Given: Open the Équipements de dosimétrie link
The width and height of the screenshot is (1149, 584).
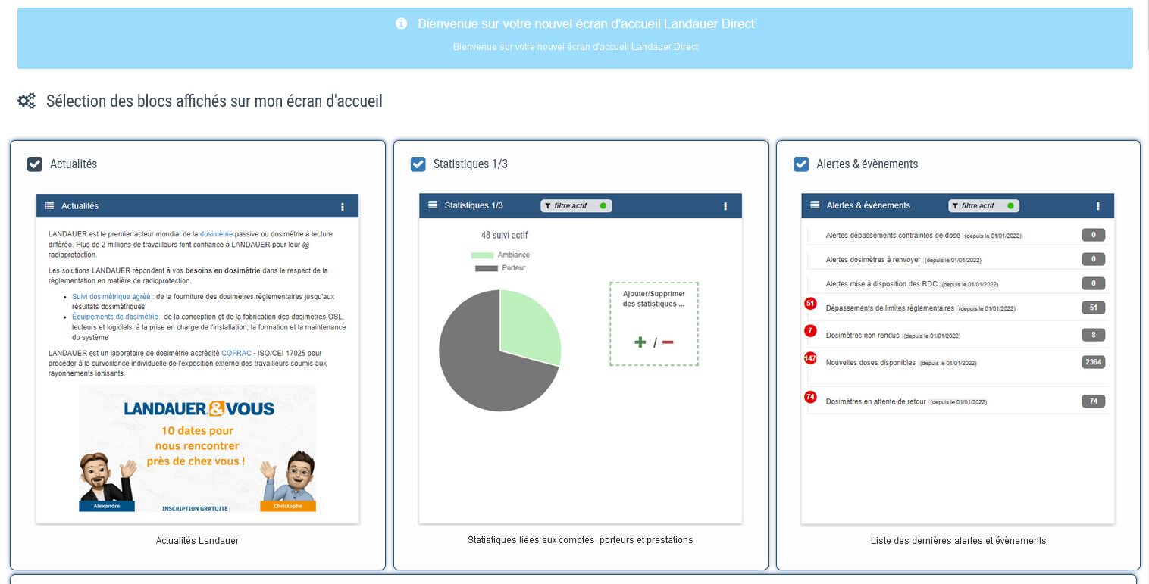Looking at the screenshot, I should (x=115, y=317).
